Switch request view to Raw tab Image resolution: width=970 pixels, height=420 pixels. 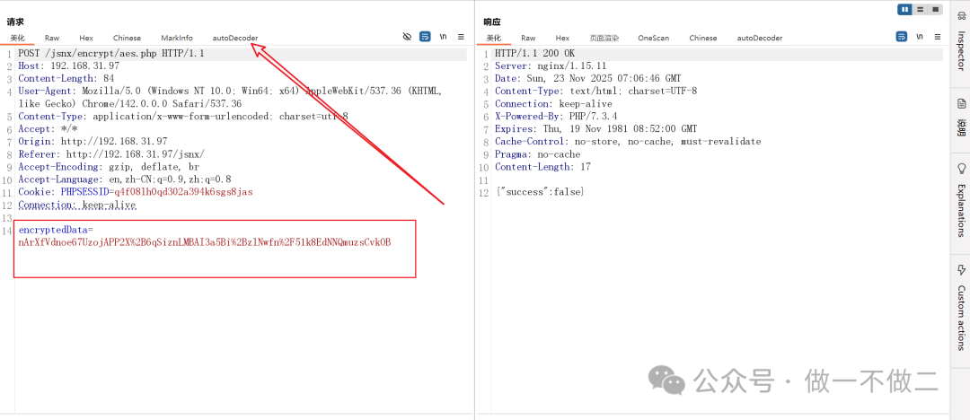point(52,38)
